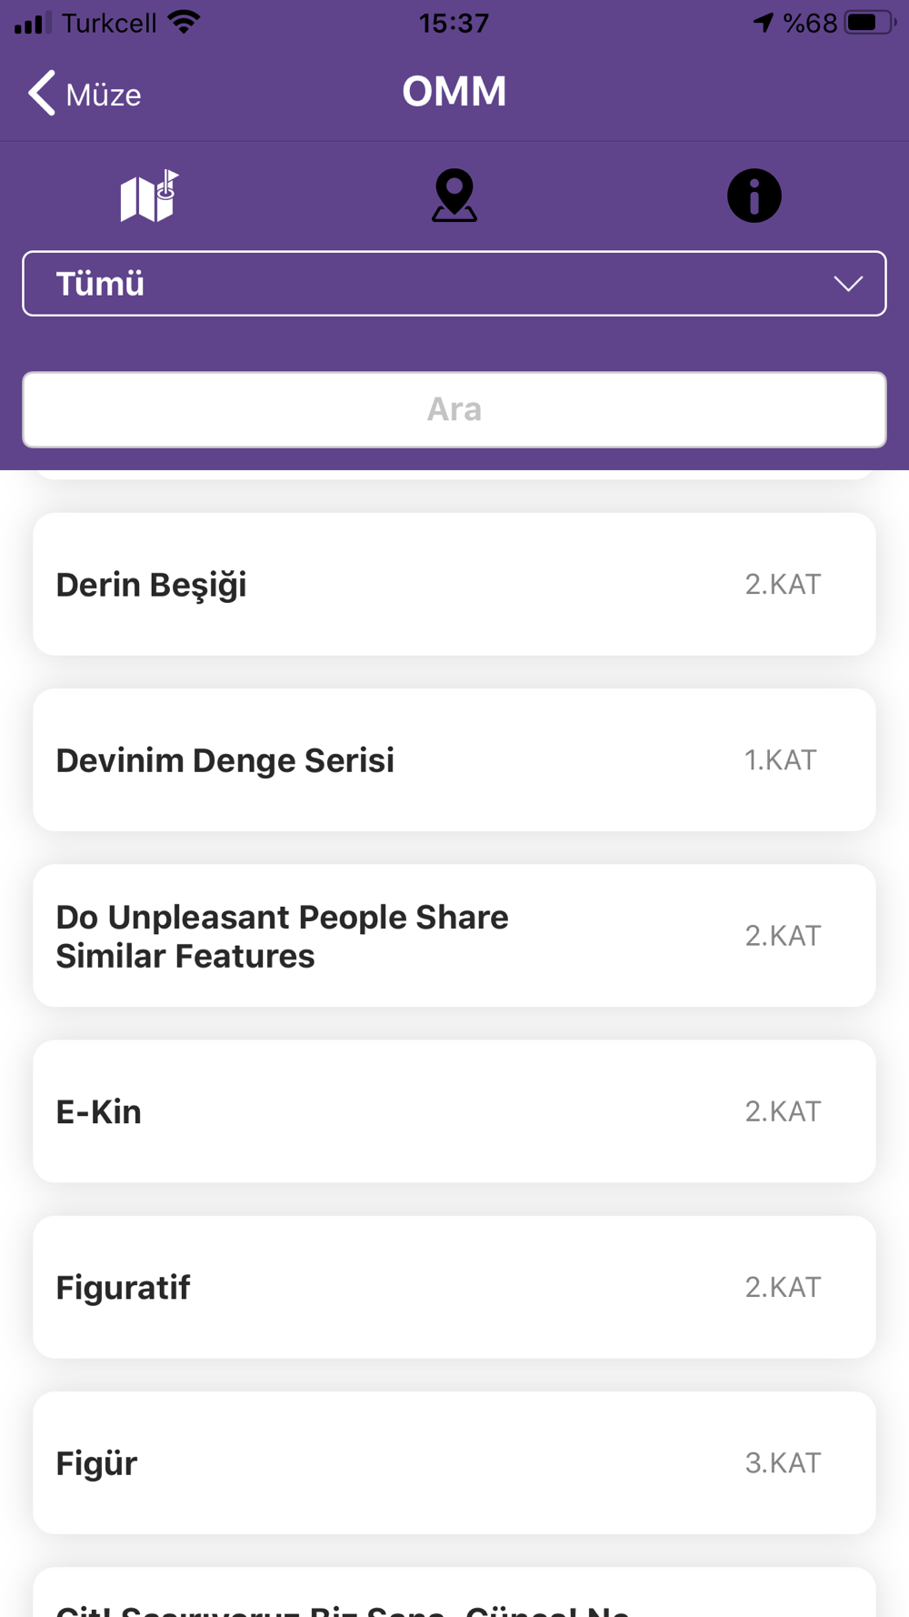Tap the 3.KAT label beside Figür
This screenshot has width=909, height=1617.
coord(783,1462)
